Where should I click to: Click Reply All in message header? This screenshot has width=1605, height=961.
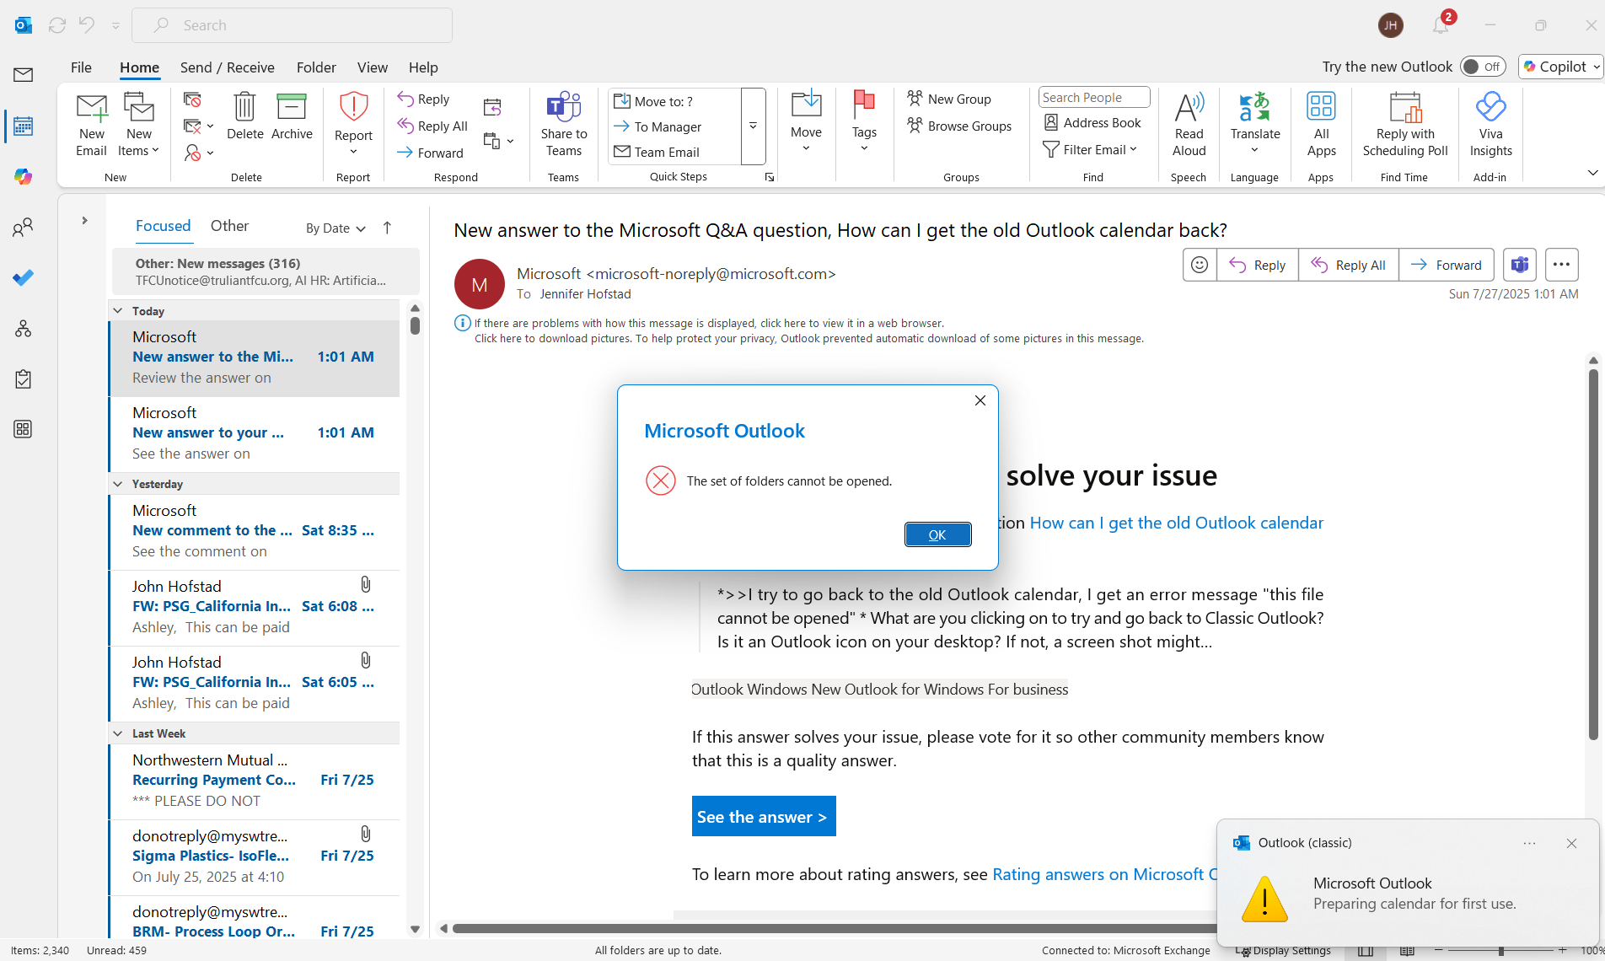(x=1348, y=265)
